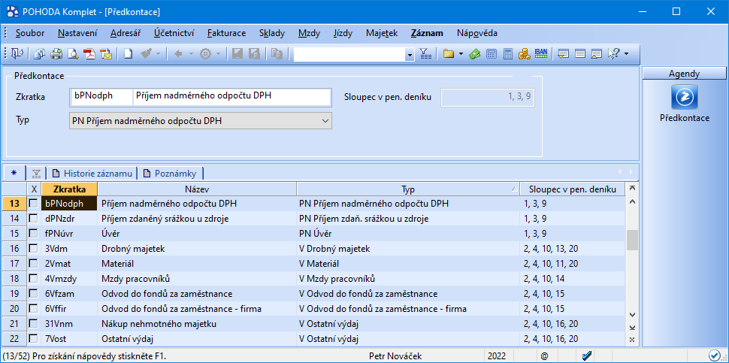Open the Soubor menu
The image size is (729, 363).
click(30, 33)
